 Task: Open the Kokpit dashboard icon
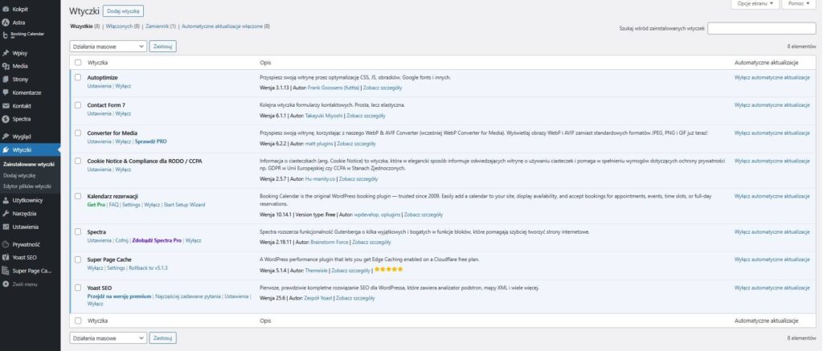[6, 9]
